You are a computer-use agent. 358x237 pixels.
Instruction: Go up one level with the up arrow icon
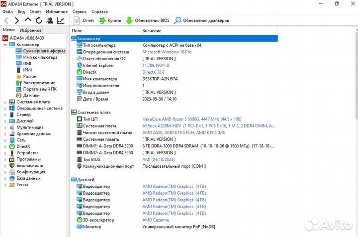click(28, 20)
